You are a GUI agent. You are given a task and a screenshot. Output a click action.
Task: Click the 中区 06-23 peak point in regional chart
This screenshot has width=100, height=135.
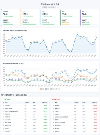78,69
